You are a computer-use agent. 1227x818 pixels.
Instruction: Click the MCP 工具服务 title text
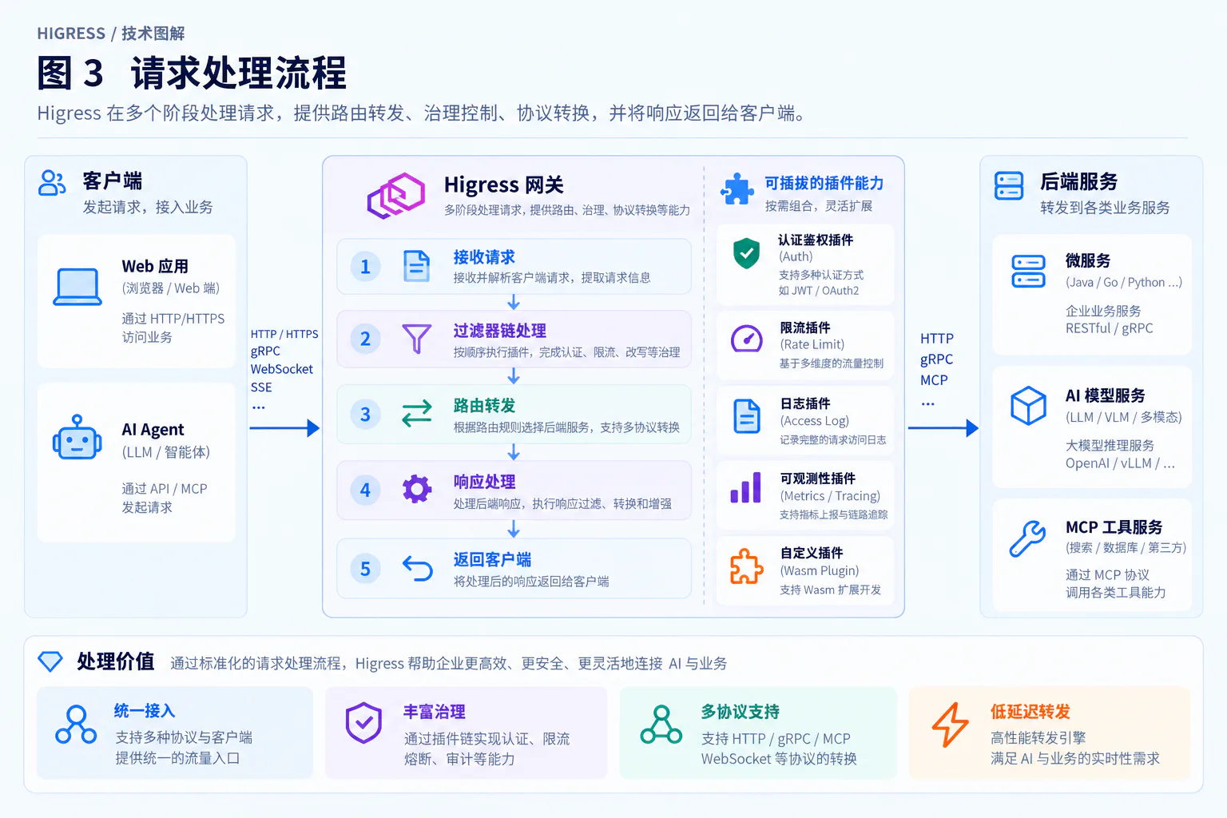(1114, 527)
